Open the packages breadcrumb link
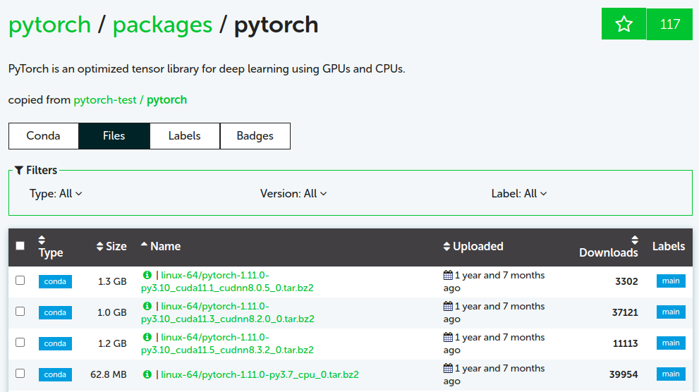 [162, 25]
